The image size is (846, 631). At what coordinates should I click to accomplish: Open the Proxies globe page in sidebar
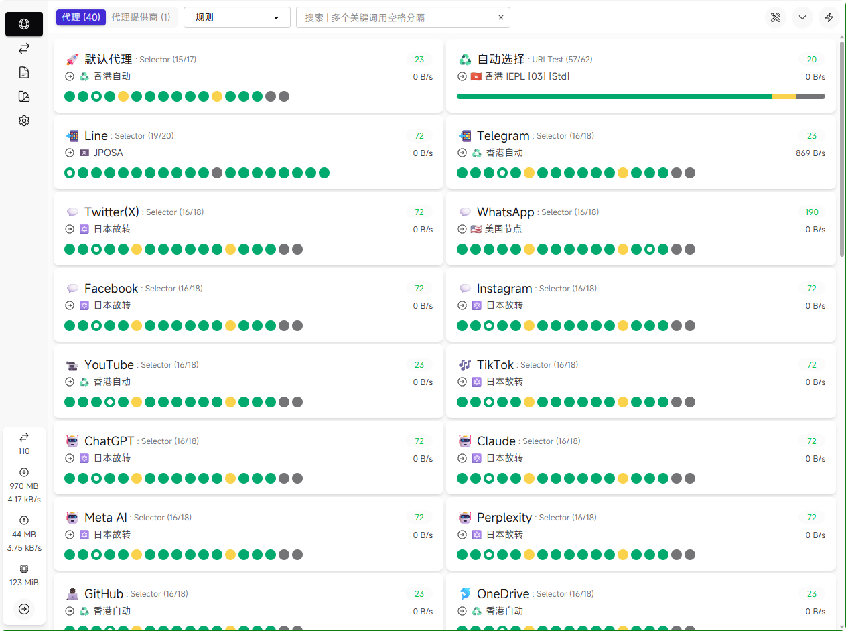pyautogui.click(x=24, y=24)
